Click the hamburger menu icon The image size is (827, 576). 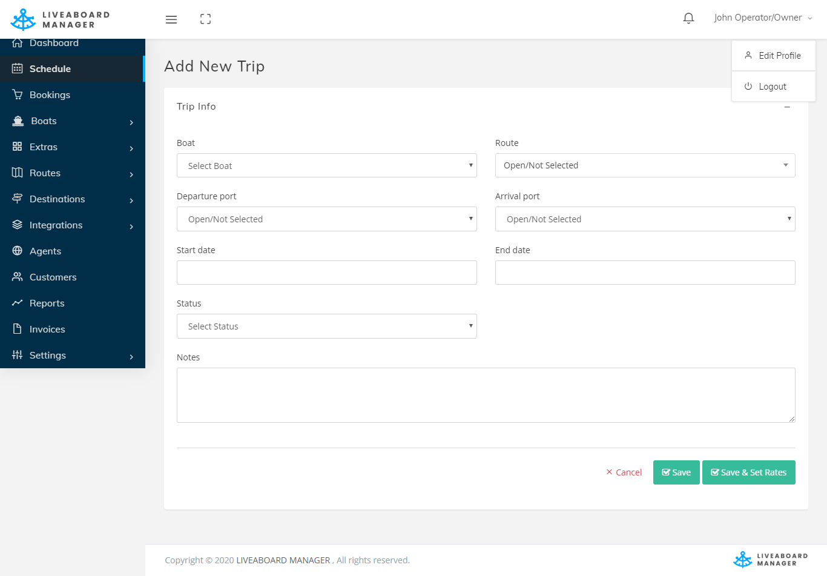pos(171,19)
